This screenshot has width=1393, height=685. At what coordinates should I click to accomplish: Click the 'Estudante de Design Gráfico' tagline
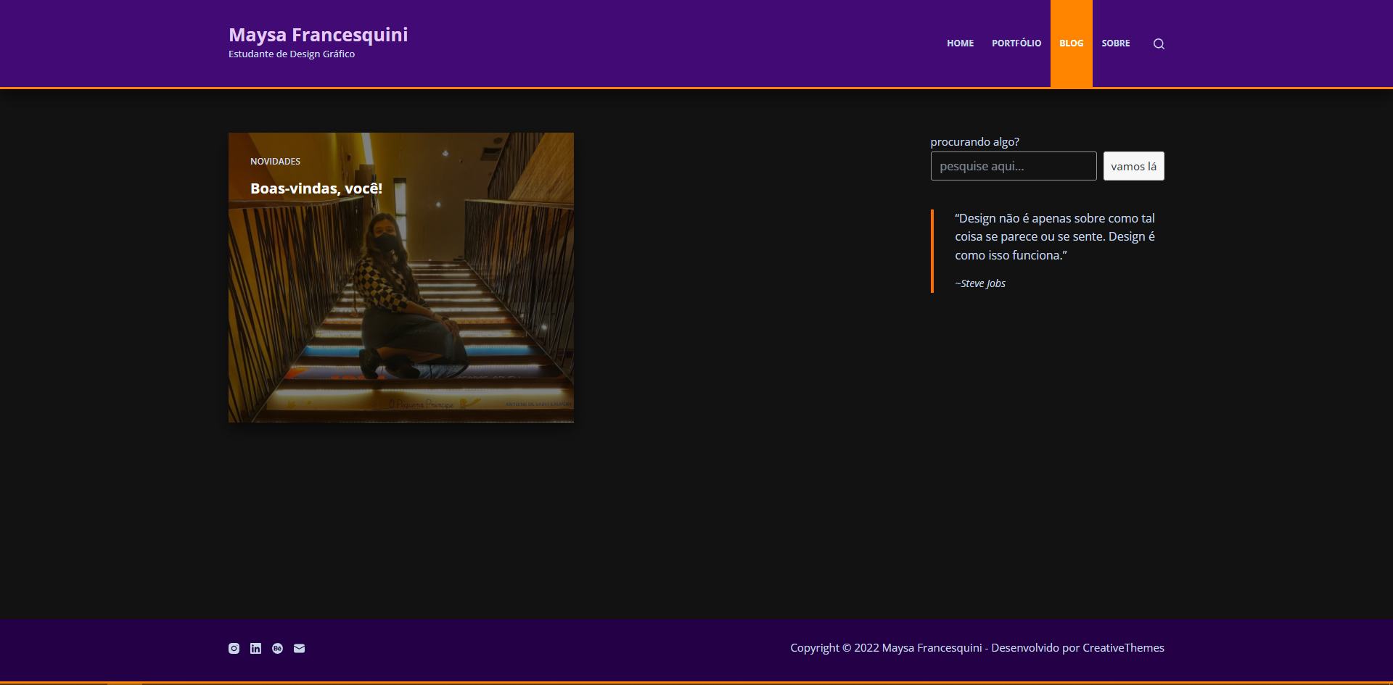292,54
